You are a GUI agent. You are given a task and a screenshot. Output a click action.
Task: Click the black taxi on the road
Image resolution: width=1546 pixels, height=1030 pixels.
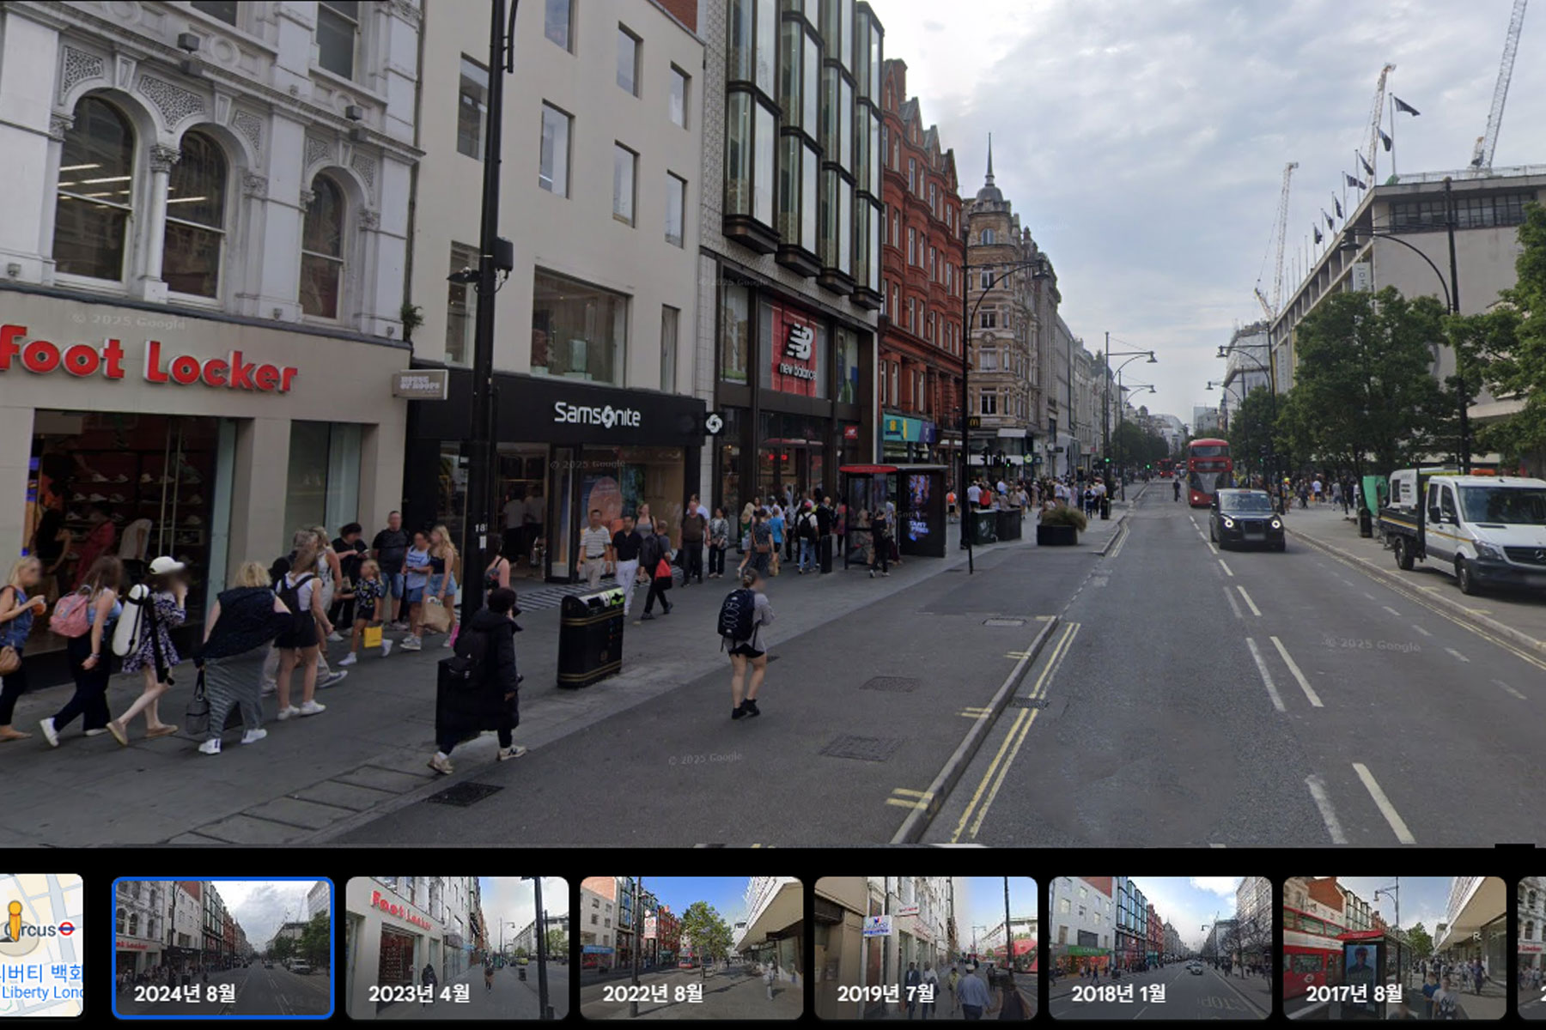pyautogui.click(x=1246, y=518)
